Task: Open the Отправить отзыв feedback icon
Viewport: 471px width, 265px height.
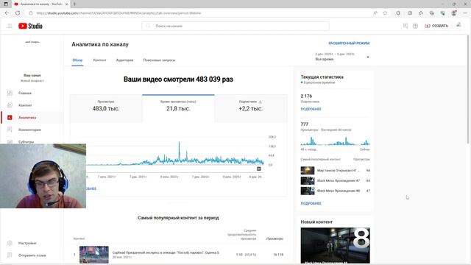Action: (x=10, y=255)
